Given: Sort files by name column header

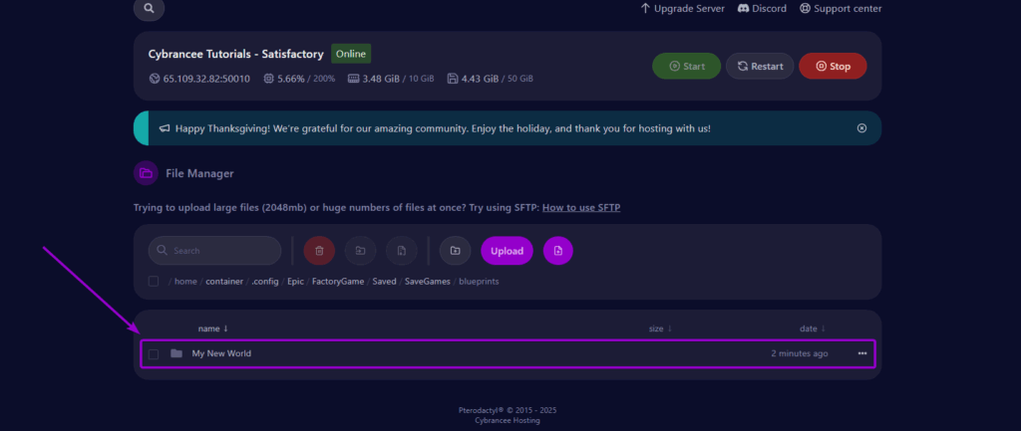Looking at the screenshot, I should 213,328.
